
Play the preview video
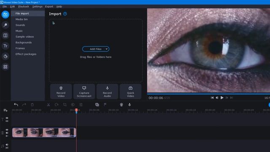[222, 98]
